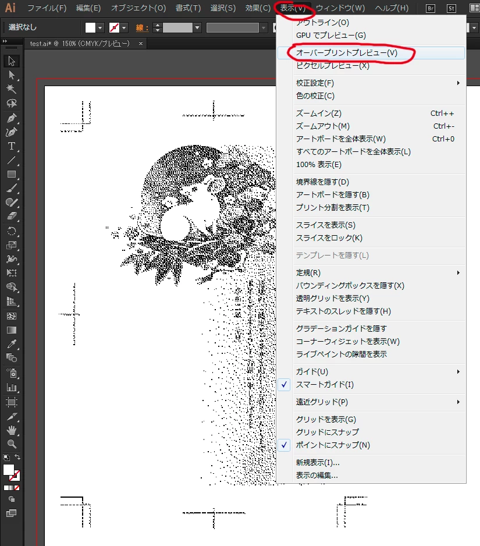Select the Magic Wand tool
Image resolution: width=480 pixels, height=546 pixels.
[x=12, y=89]
